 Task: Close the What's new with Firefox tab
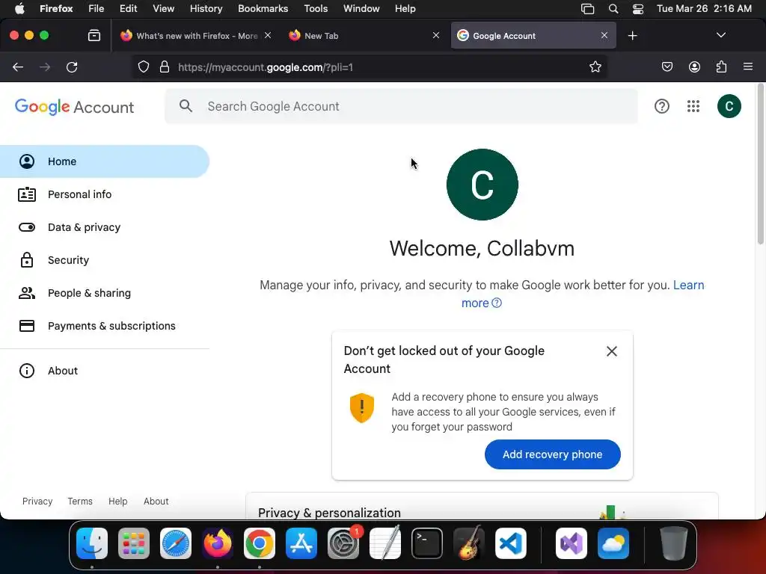pyautogui.click(x=268, y=35)
